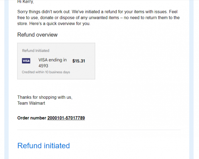
Task: Click the Refund initiated blue heading
Action: (x=43, y=146)
